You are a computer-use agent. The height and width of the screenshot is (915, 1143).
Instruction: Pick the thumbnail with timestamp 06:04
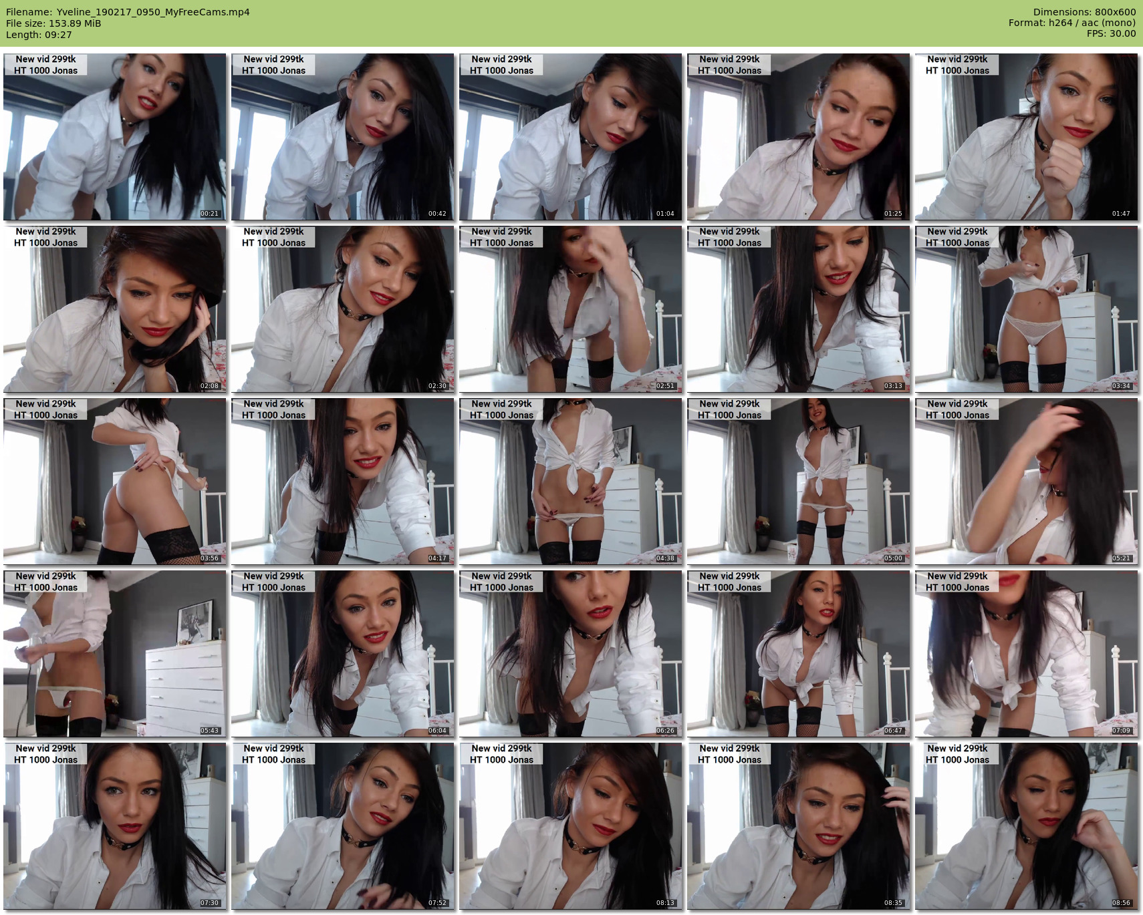coord(343,654)
